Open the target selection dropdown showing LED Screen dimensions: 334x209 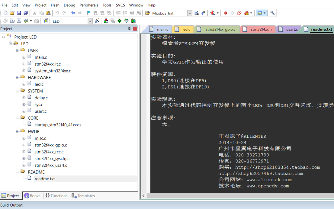[x=90, y=21]
